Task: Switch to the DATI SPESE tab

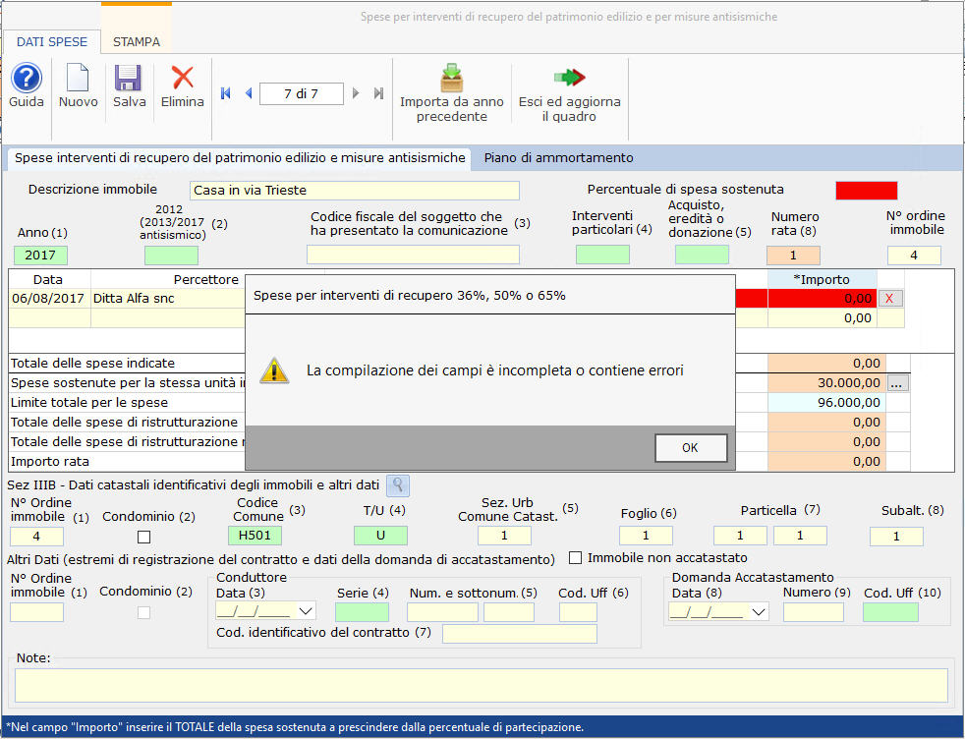Action: coord(52,42)
